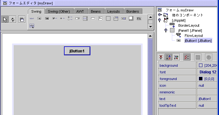The width and height of the screenshot is (219, 115).
Task: Select BorderLayout node in tree
Action: point(189,25)
